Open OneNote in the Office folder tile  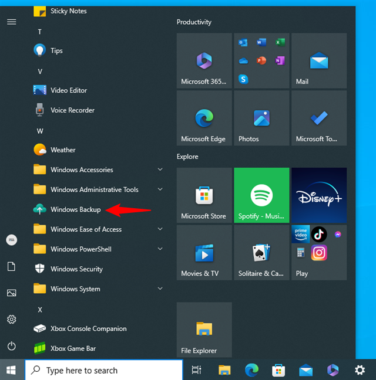pyautogui.click(x=280, y=60)
